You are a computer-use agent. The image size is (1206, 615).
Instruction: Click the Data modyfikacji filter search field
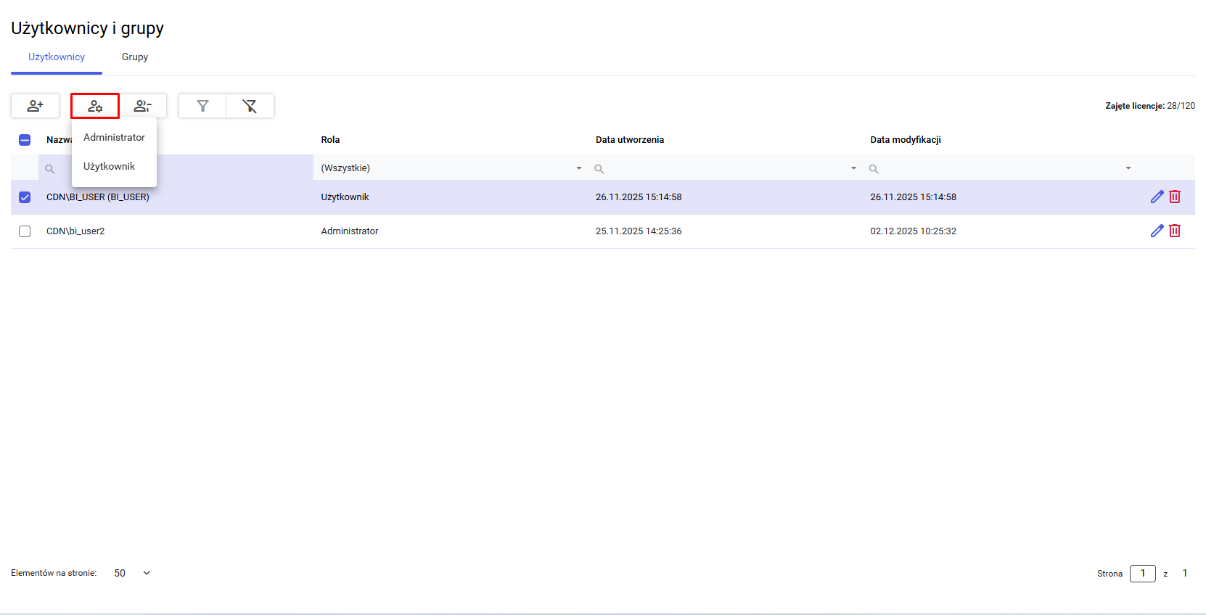(x=999, y=168)
